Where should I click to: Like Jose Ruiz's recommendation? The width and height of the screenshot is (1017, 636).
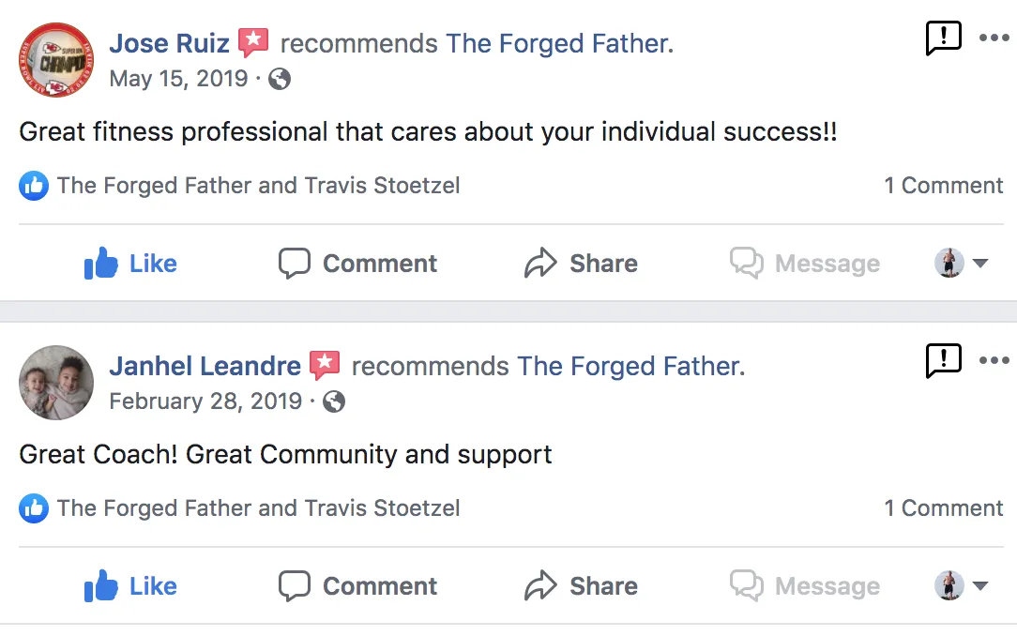tap(130, 264)
